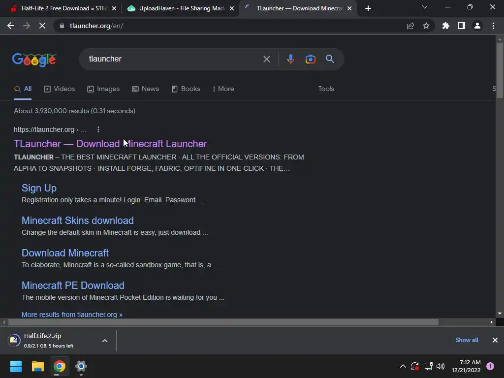This screenshot has height=378, width=504.
Task: Open options for the tlauncher.org result
Action: [x=98, y=129]
